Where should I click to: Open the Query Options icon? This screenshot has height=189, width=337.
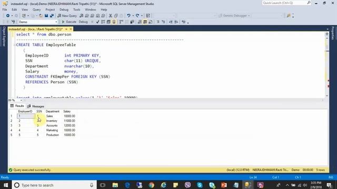[108, 22]
